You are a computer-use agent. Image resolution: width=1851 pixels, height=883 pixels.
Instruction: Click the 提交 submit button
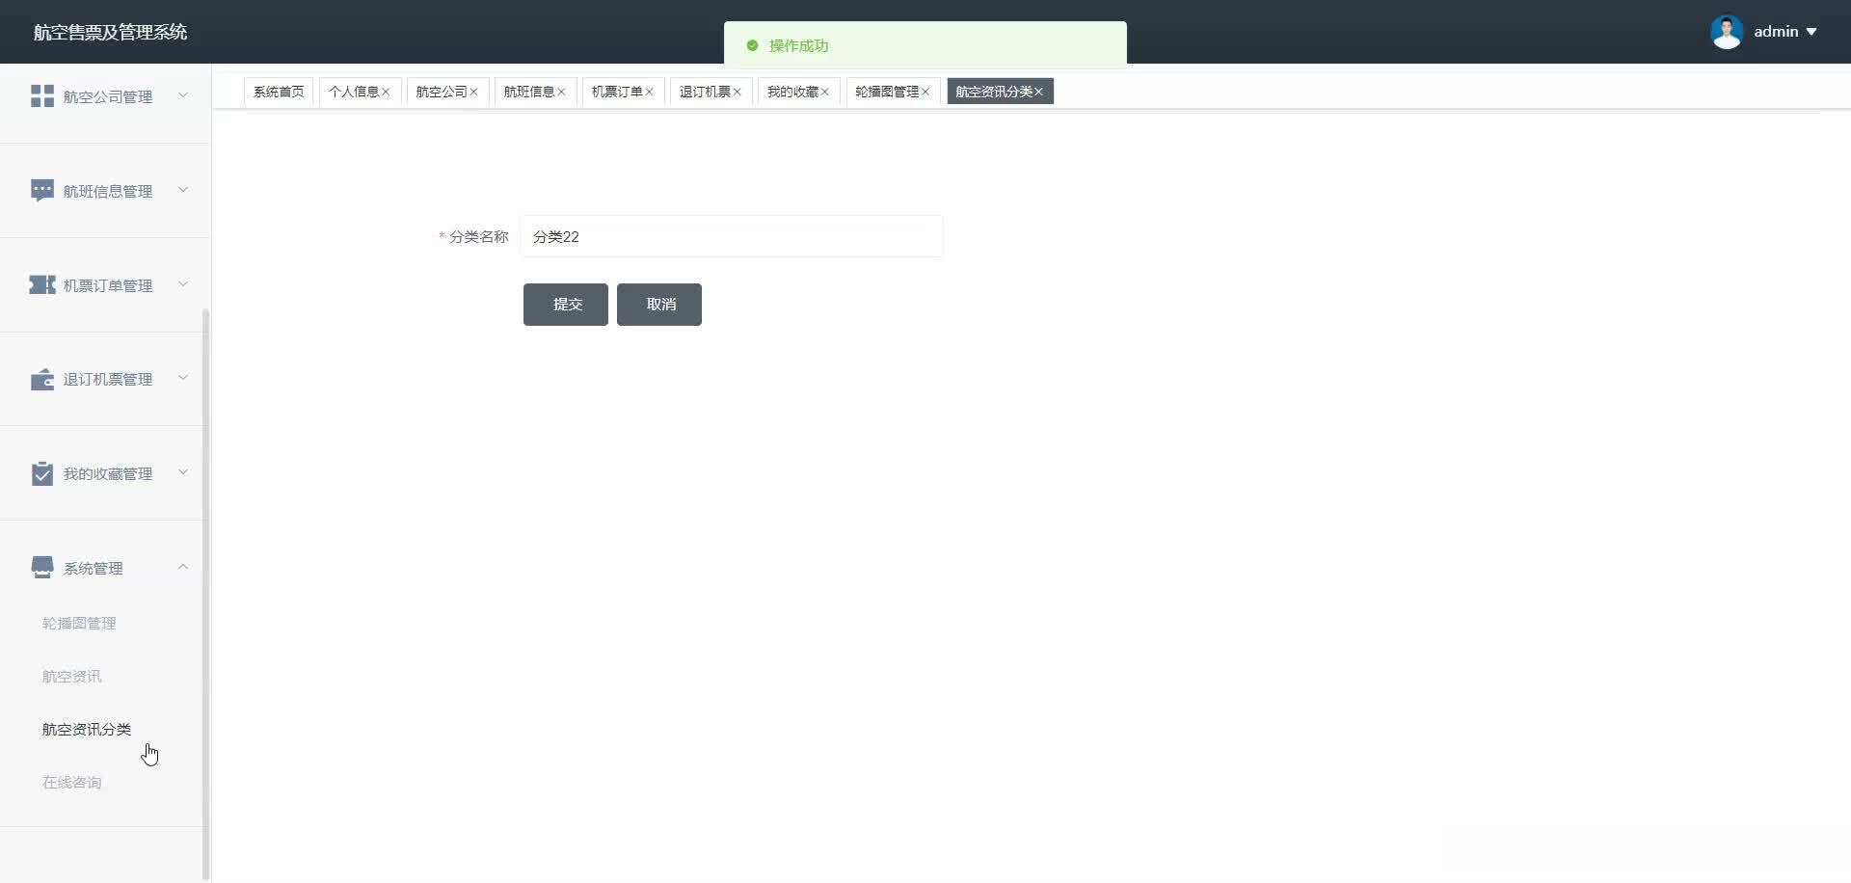[566, 305]
